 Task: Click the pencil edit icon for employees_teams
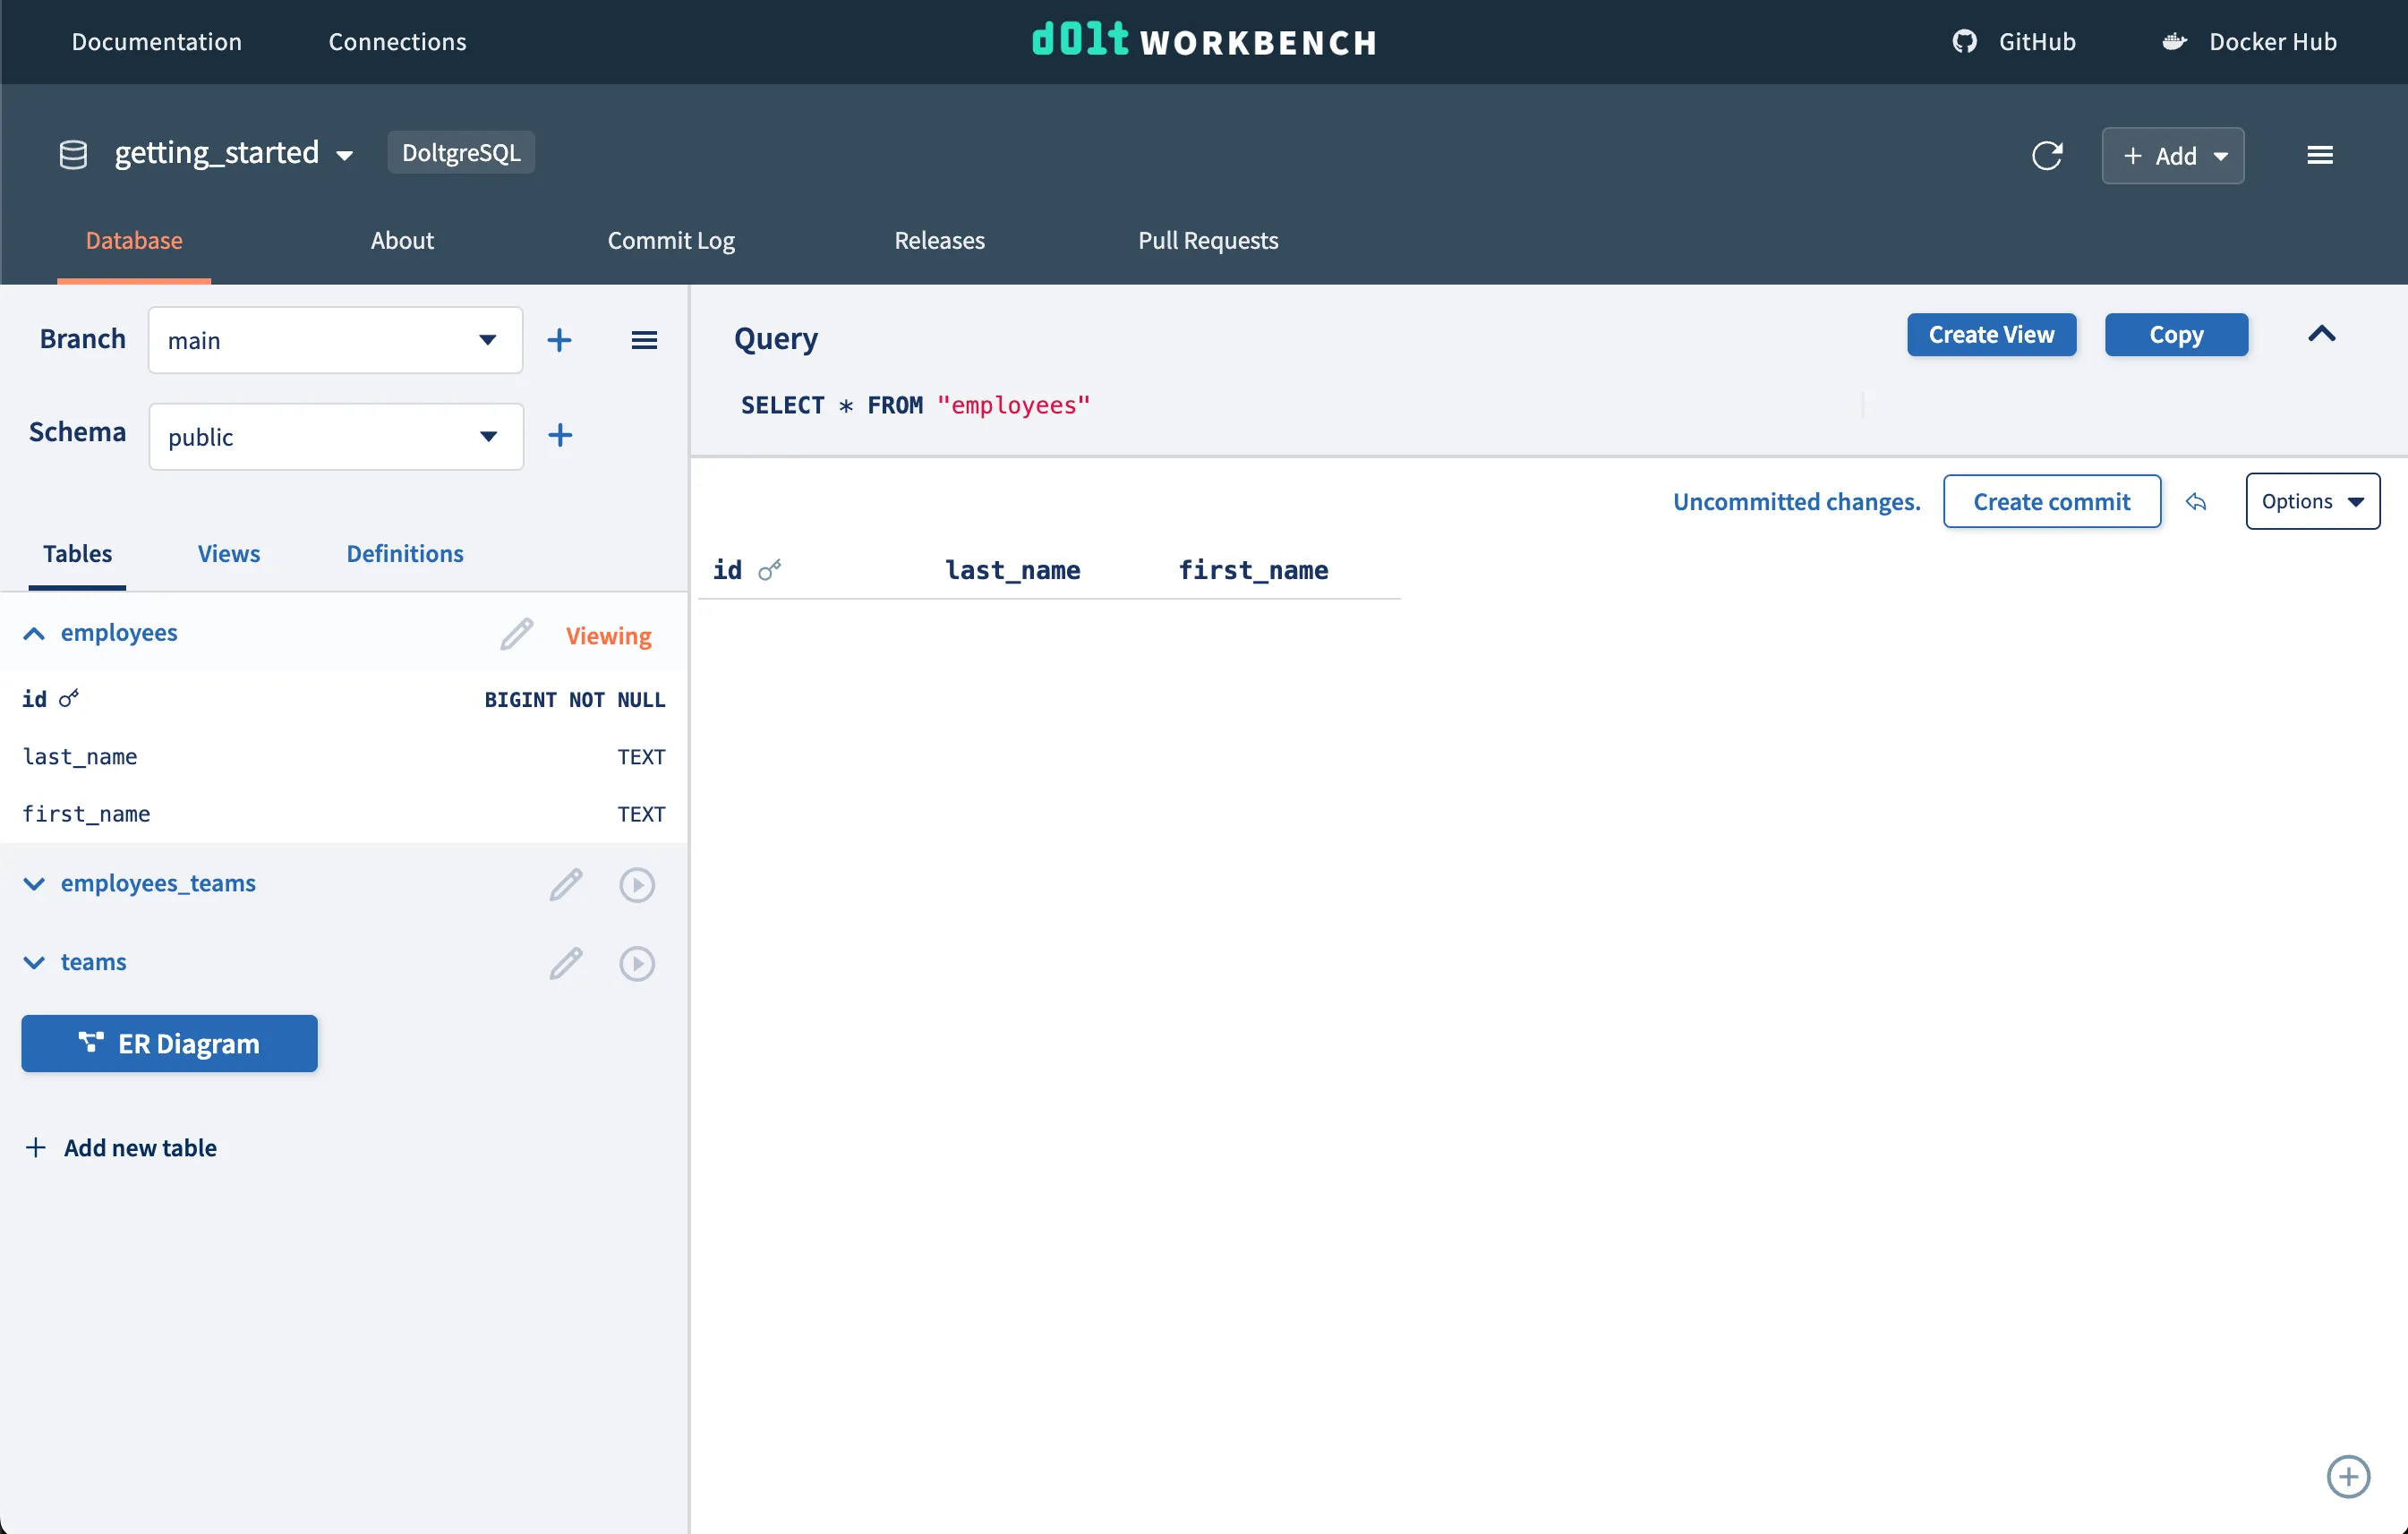[x=566, y=884]
